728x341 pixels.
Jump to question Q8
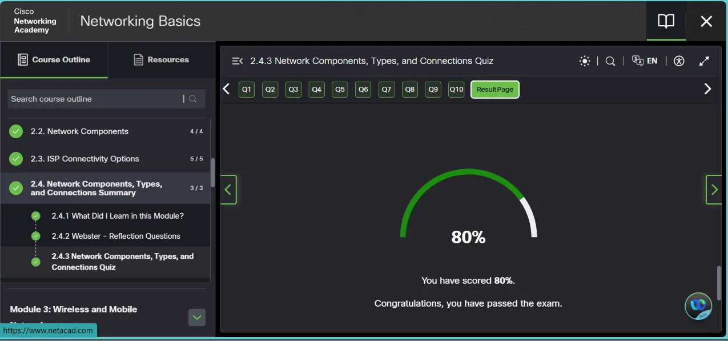coord(410,90)
